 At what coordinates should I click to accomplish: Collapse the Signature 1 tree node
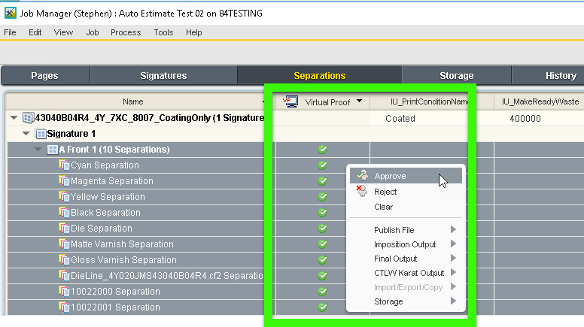pyautogui.click(x=26, y=134)
